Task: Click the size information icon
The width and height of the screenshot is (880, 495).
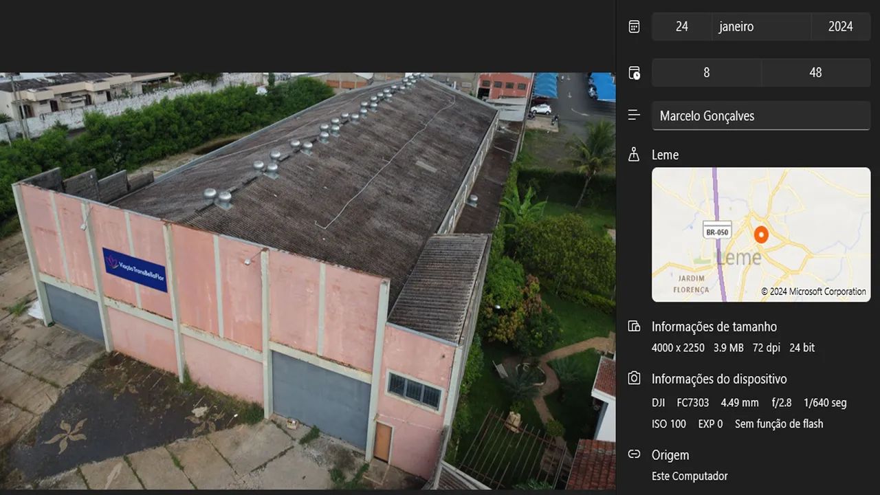Action: click(x=634, y=327)
